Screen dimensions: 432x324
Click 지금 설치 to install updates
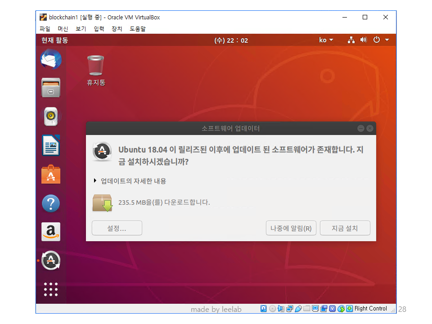pyautogui.click(x=345, y=228)
